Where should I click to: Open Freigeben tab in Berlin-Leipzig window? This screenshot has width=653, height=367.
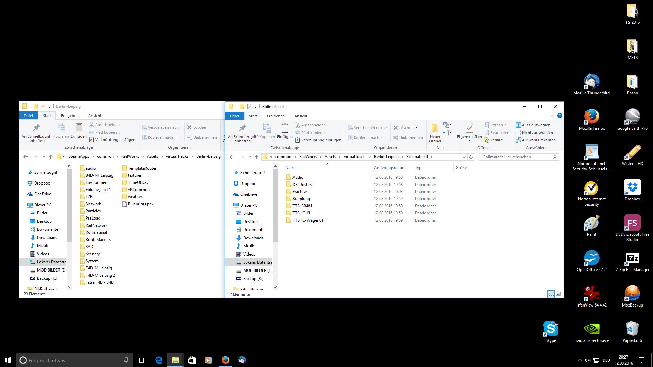click(69, 116)
